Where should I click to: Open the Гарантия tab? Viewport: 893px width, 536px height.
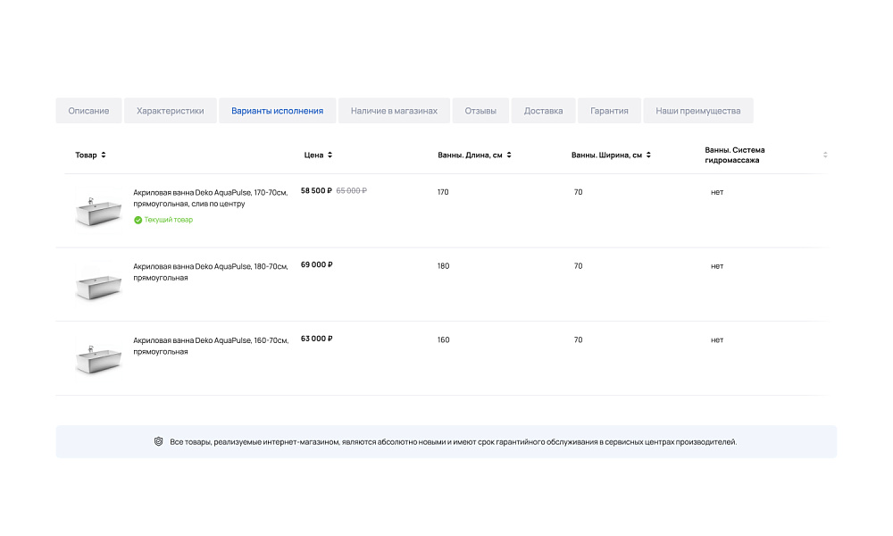click(609, 111)
